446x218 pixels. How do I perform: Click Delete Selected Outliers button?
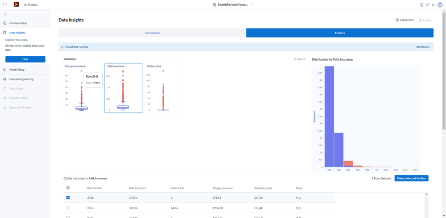click(411, 178)
